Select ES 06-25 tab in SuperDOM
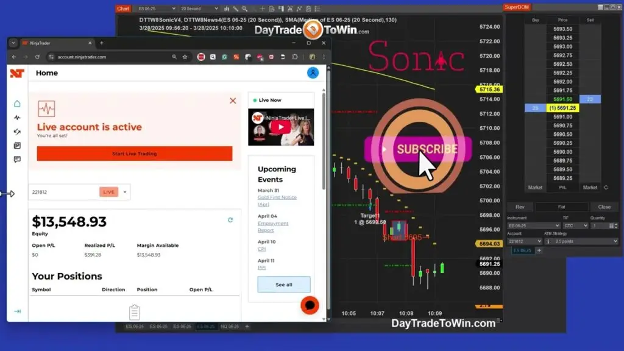Viewport: 624px width, 351px height. (x=522, y=250)
